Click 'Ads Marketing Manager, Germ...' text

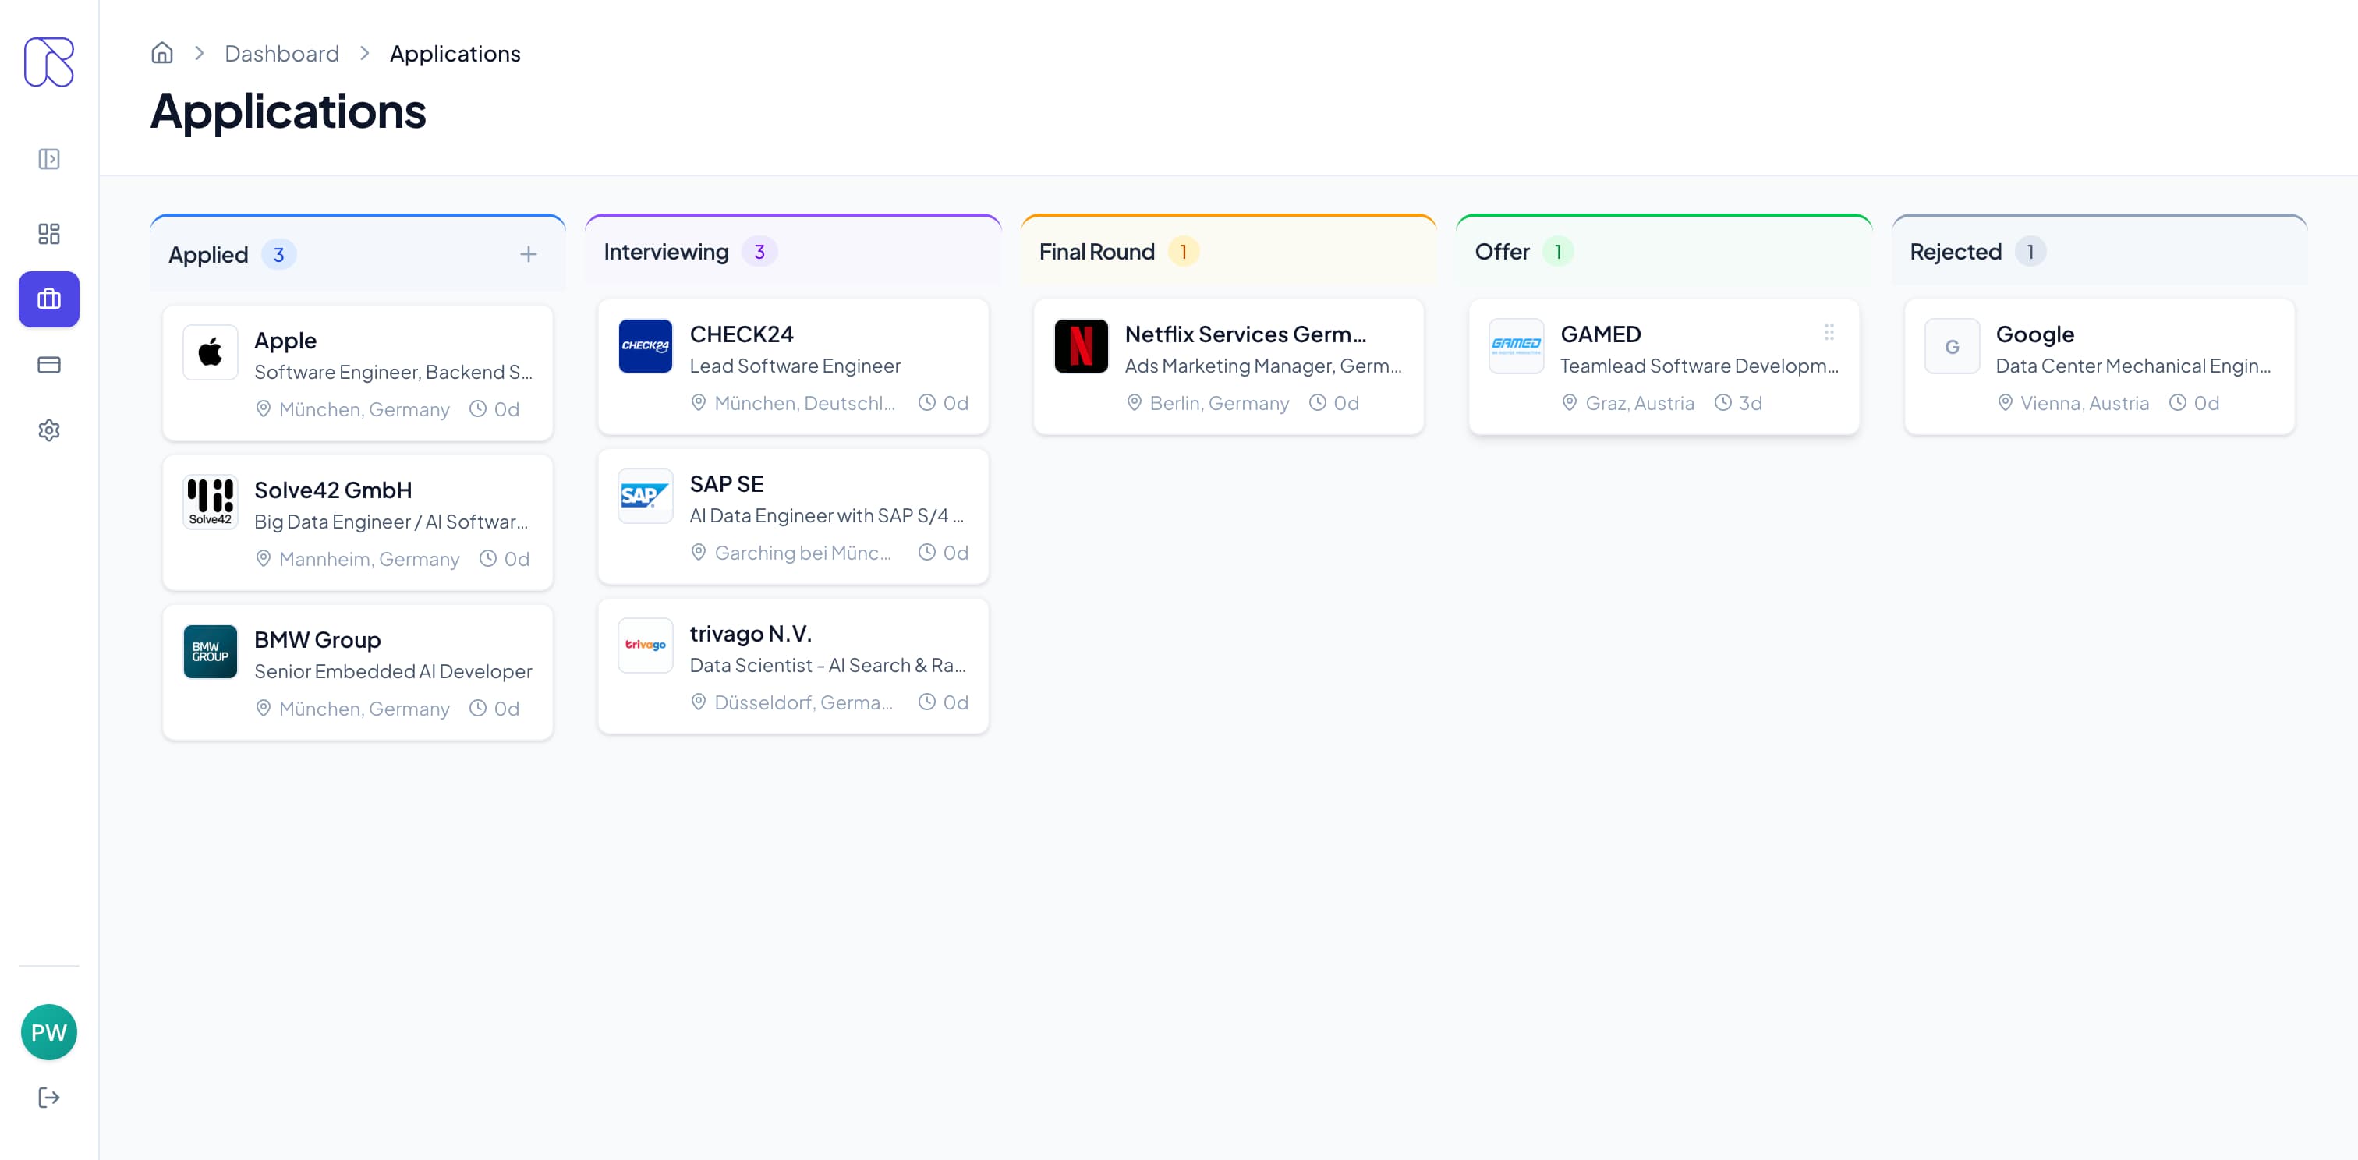pyautogui.click(x=1263, y=365)
